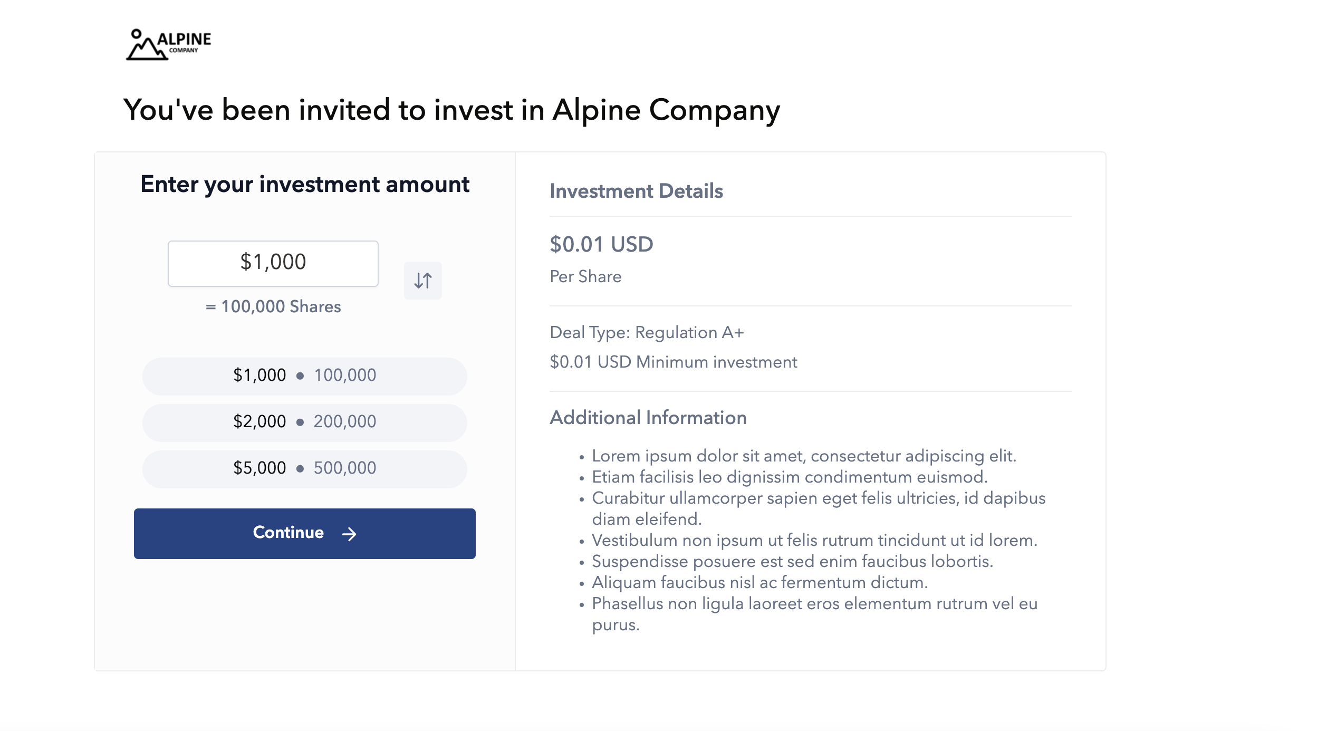Click the Deal Type: Regulation A+ text
1327x731 pixels.
point(647,332)
